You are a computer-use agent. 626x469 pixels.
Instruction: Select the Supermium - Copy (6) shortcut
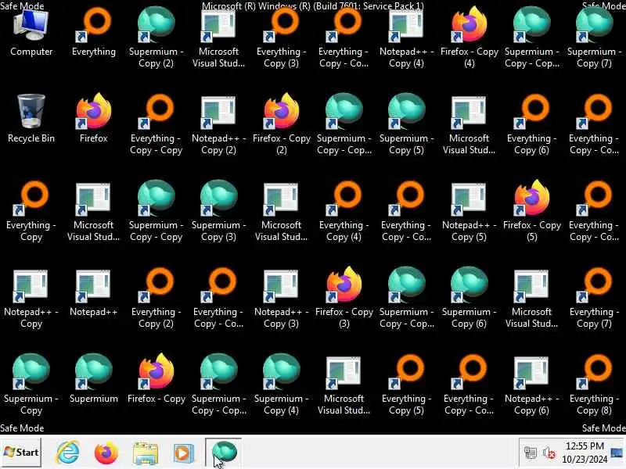(x=469, y=299)
